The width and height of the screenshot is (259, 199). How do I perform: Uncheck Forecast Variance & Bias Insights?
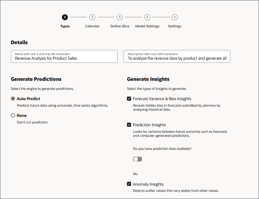pos(129,99)
